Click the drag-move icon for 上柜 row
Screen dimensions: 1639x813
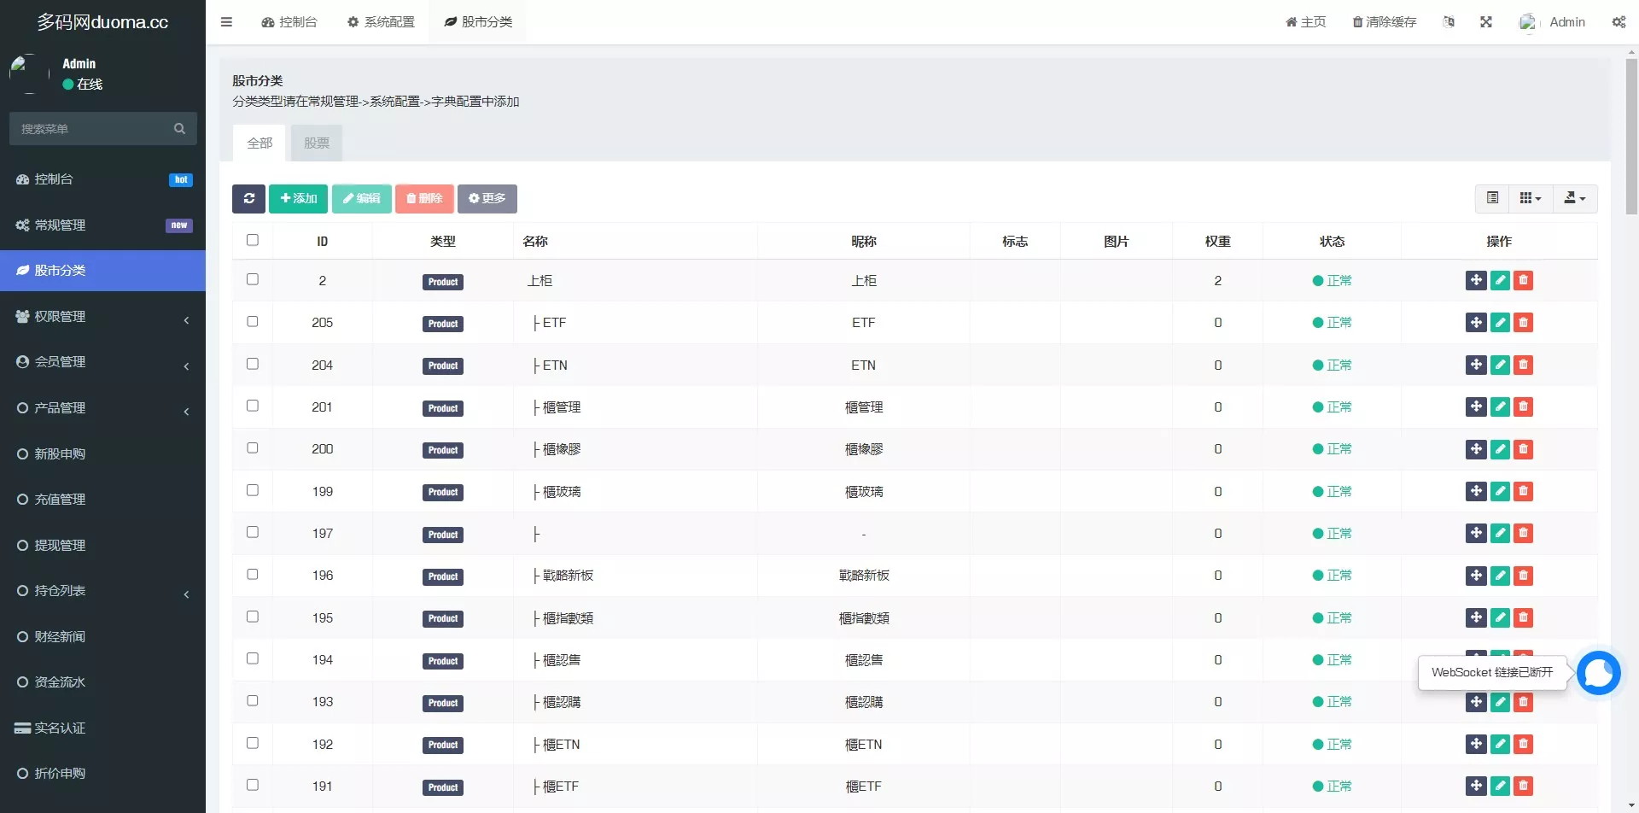pos(1476,281)
